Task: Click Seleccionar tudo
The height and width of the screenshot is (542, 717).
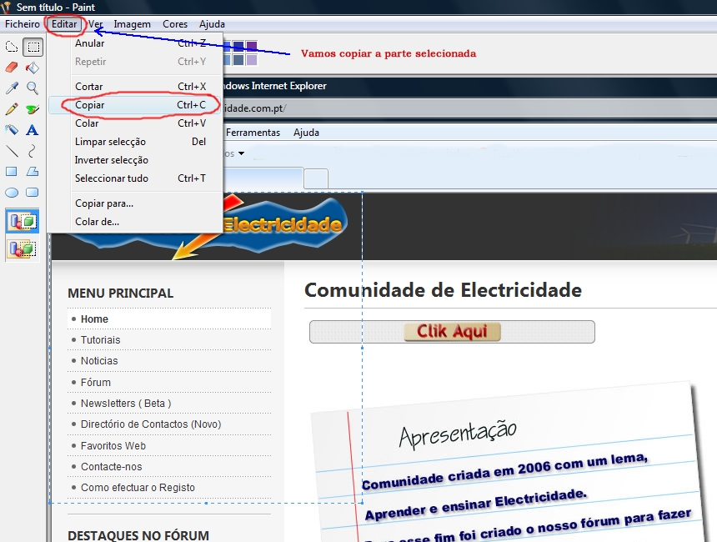Action: coord(136,178)
